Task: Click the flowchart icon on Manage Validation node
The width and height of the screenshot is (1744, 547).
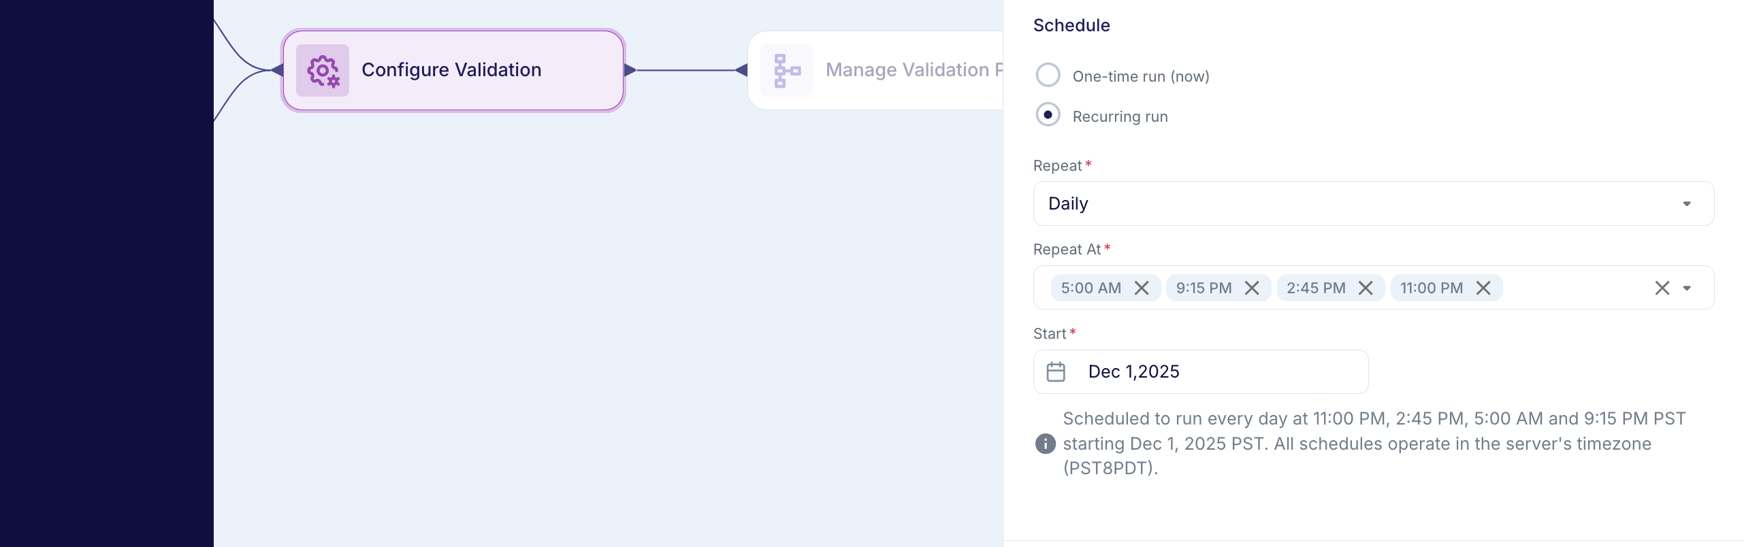Action: click(x=786, y=70)
